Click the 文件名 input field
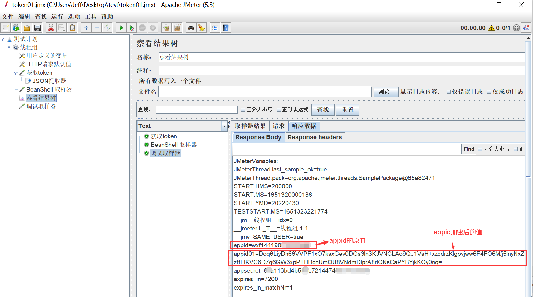533x297 pixels. (x=265, y=92)
